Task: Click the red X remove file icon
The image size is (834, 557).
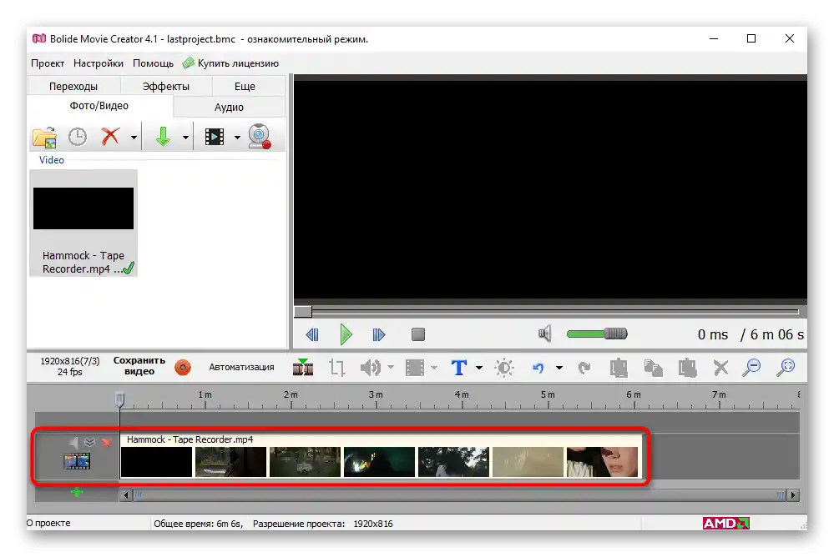Action: (x=110, y=137)
